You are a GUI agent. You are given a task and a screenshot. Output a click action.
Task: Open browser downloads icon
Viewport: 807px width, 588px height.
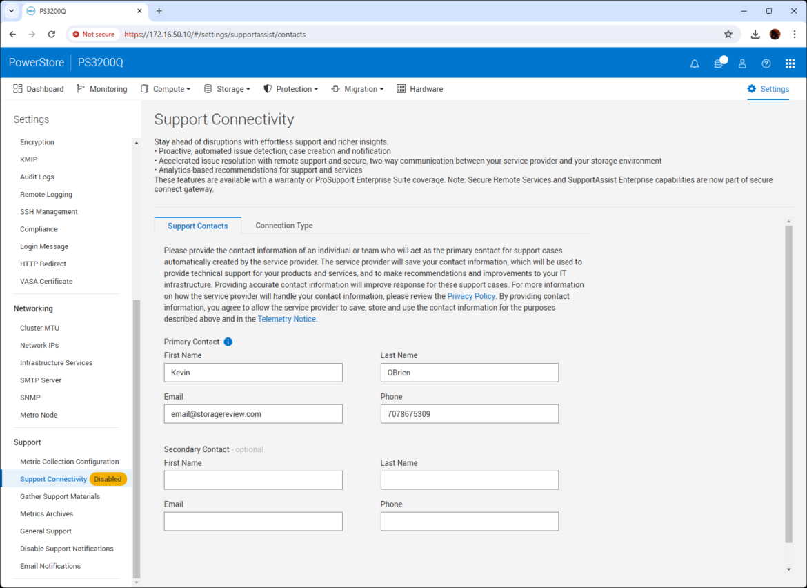click(x=755, y=34)
